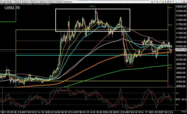Click the 11500.00 price axis label
Image resolution: width=187 pixels, height=114 pixels.
181,29
